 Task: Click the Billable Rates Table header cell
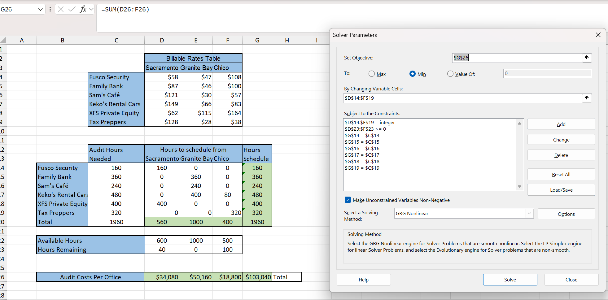[x=193, y=59]
